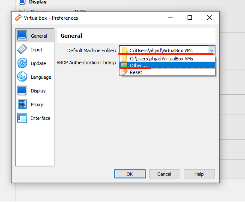Open the General settings monitor icon

click(22, 36)
